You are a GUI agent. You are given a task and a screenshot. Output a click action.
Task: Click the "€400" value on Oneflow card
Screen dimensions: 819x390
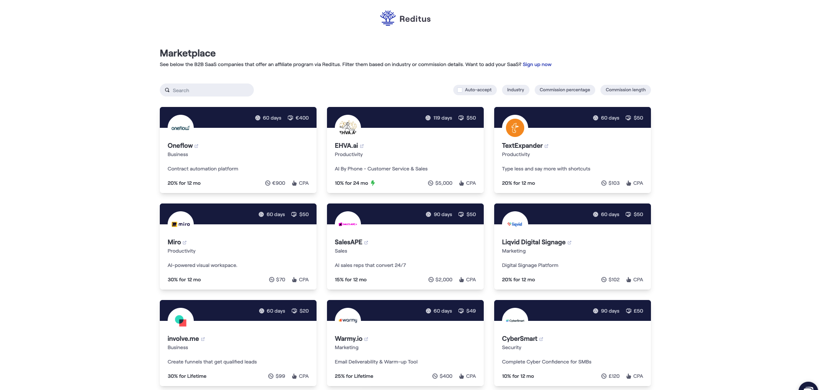coord(302,118)
